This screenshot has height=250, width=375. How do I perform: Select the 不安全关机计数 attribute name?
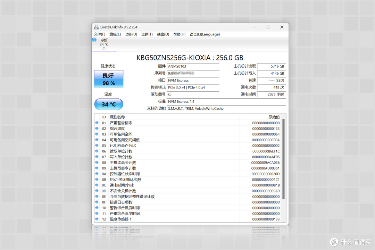[123, 191]
